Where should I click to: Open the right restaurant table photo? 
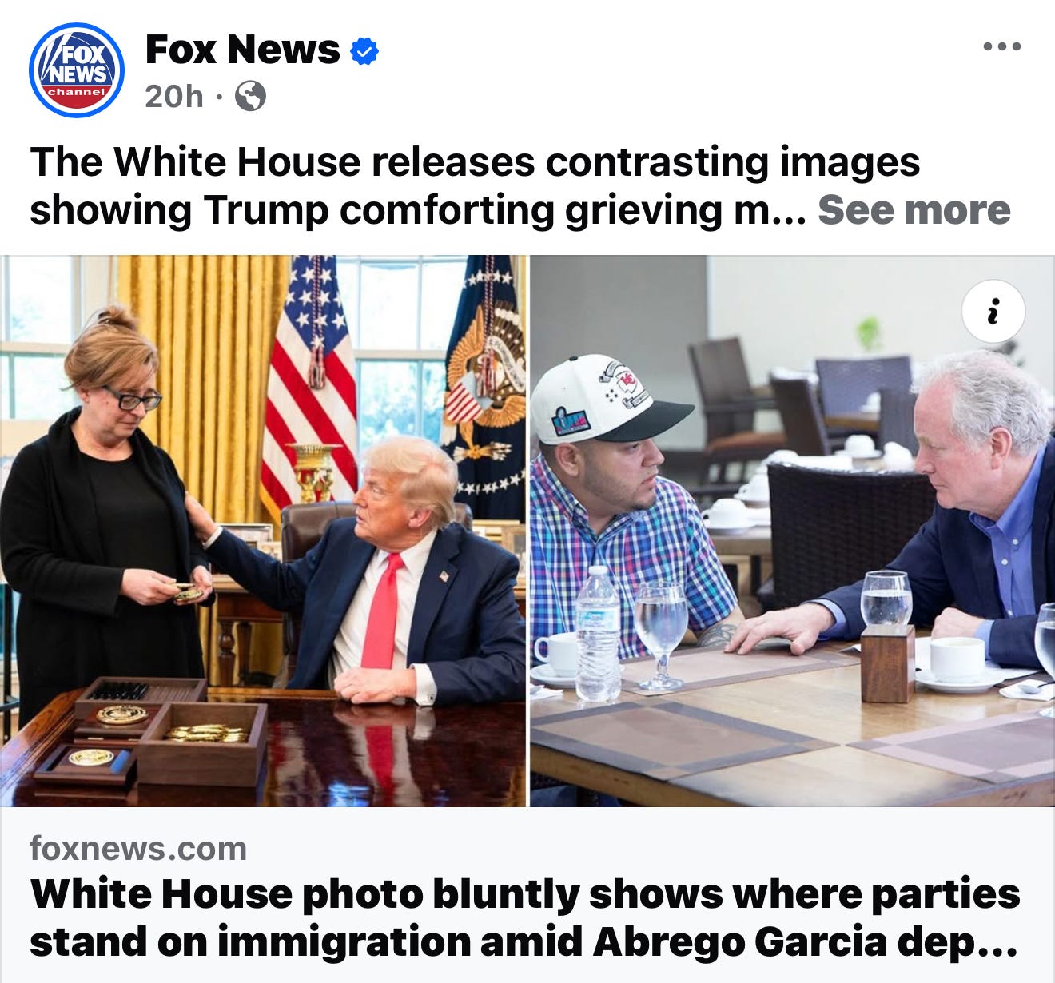[x=792, y=531]
